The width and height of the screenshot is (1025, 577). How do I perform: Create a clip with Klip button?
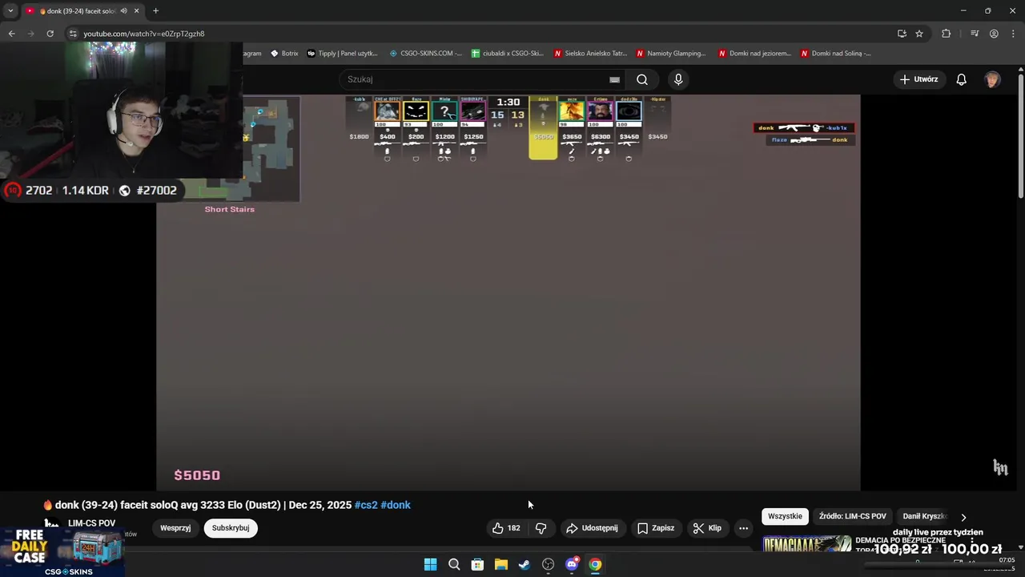(x=707, y=528)
